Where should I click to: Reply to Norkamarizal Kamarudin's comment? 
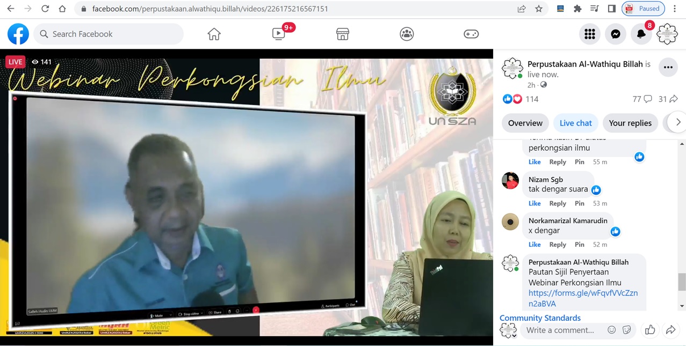558,245
